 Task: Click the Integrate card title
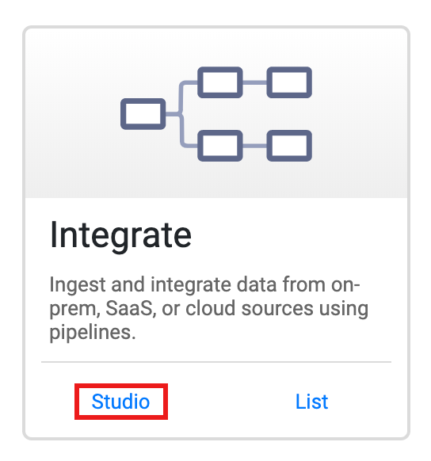[120, 236]
